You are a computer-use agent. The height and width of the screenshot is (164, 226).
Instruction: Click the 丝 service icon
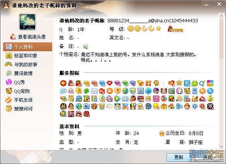pos(63,106)
